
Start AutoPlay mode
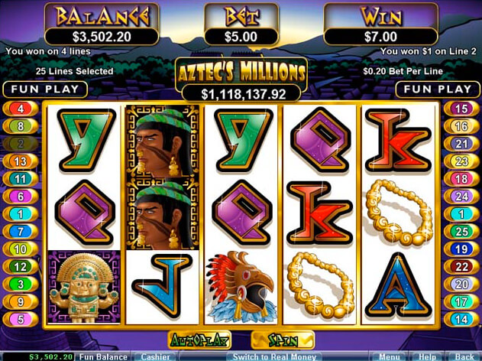tap(199, 340)
